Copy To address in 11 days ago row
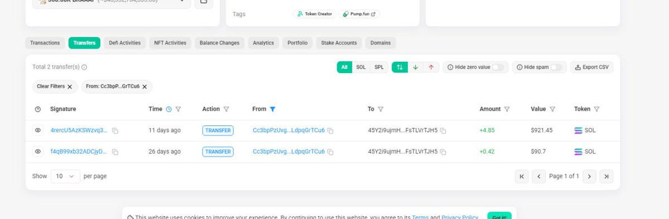This screenshot has width=669, height=219. click(443, 131)
